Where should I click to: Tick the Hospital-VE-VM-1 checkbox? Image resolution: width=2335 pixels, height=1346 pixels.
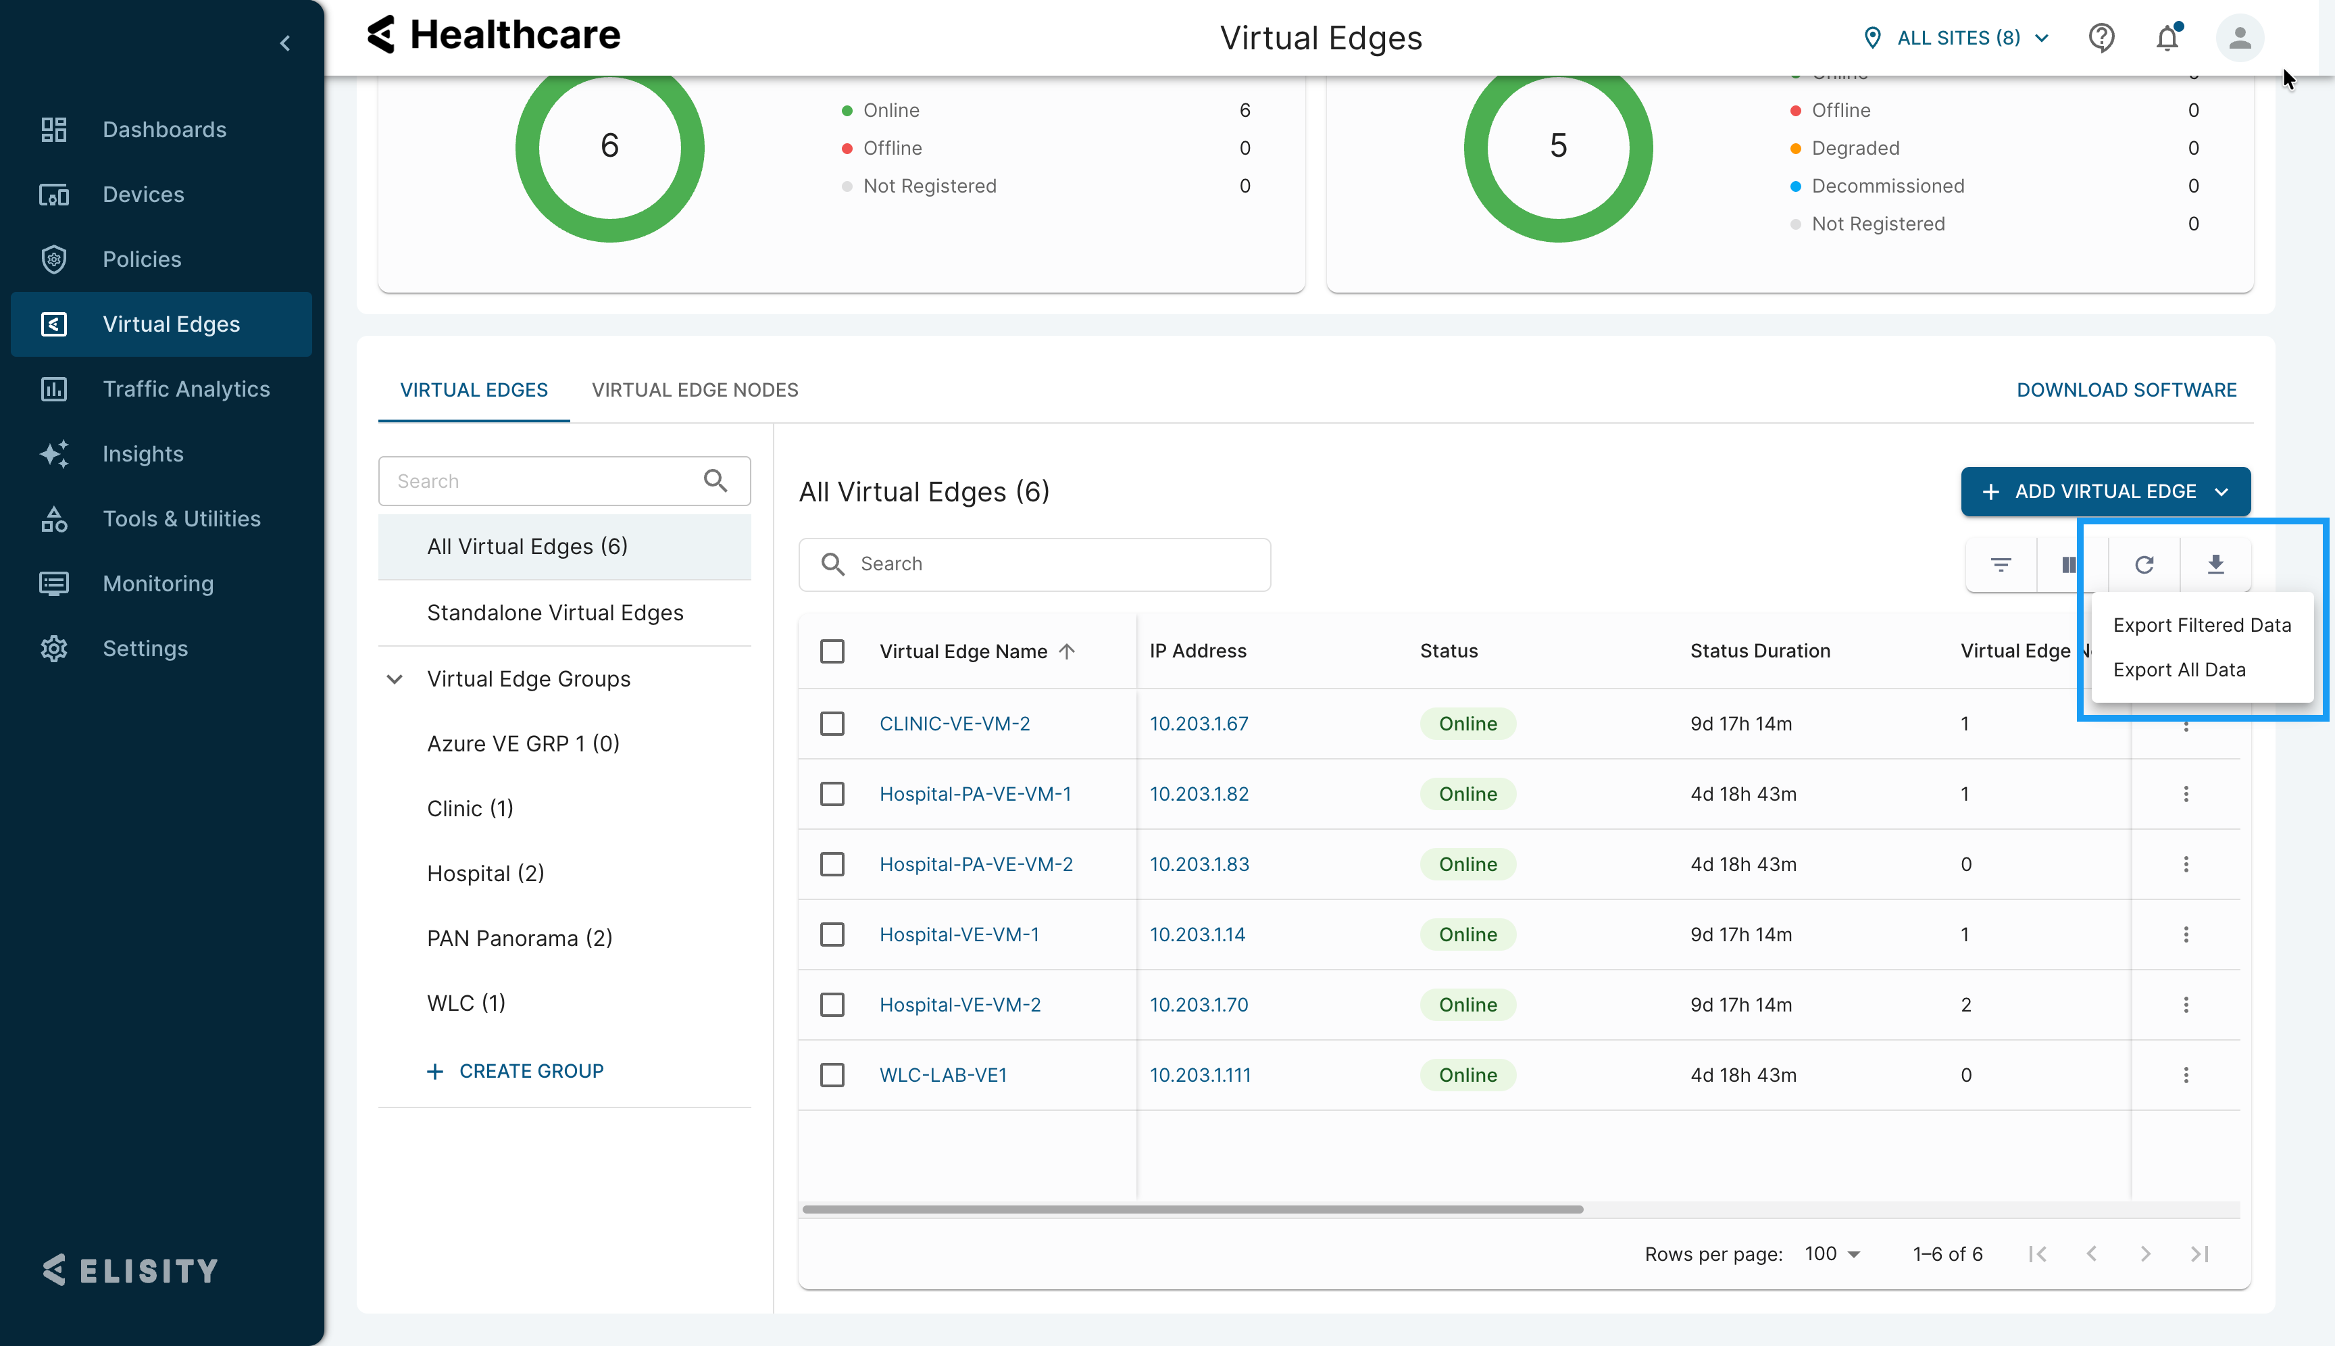pyautogui.click(x=832, y=934)
